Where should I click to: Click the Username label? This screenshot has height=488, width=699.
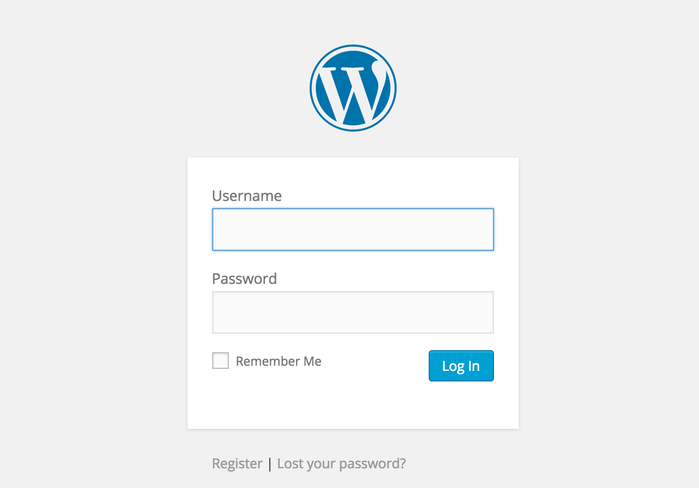(x=246, y=195)
